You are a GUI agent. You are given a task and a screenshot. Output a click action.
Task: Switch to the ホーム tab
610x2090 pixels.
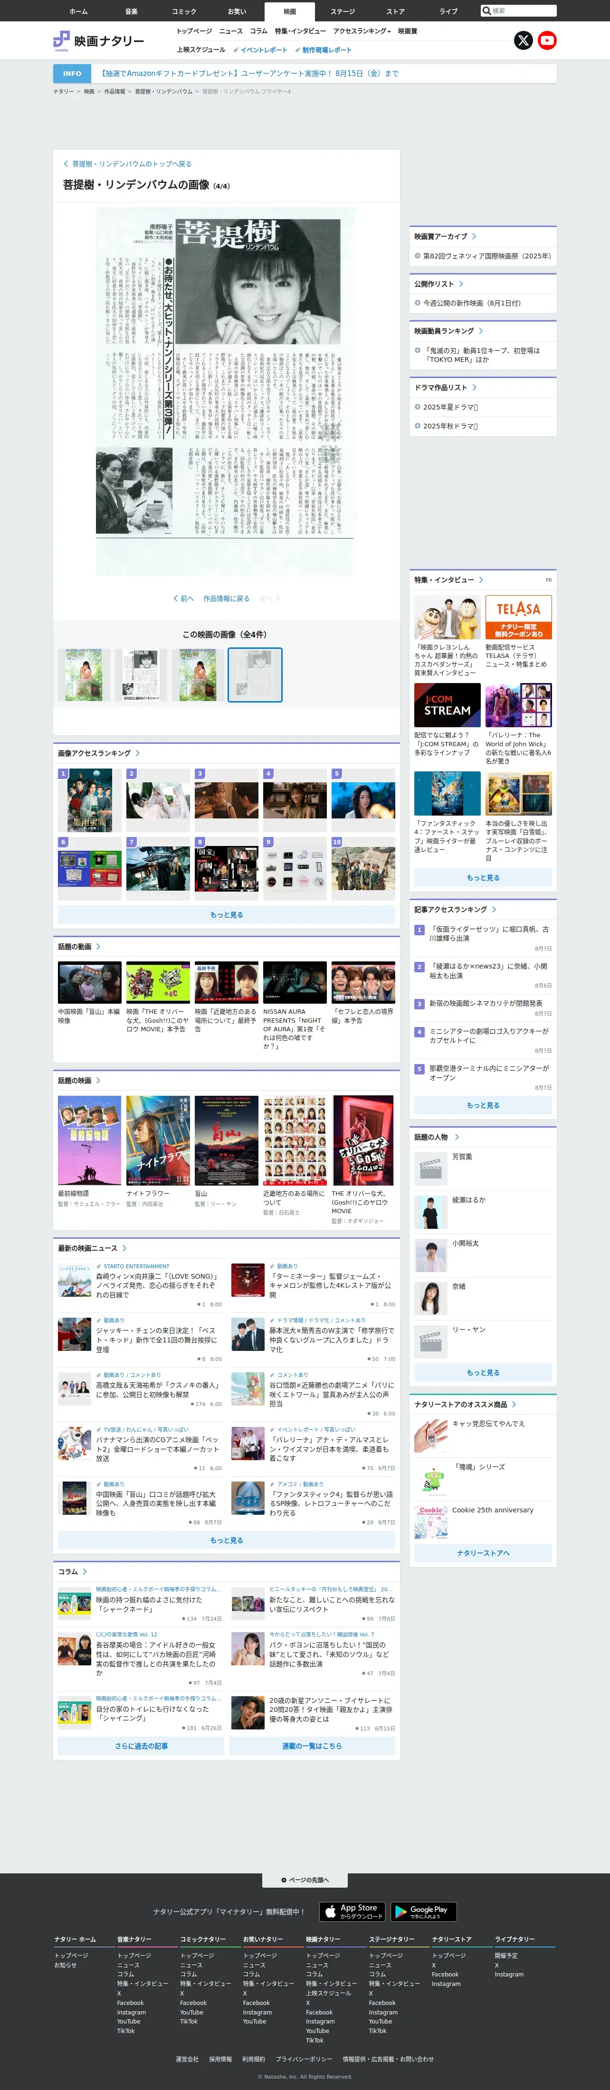tap(78, 11)
